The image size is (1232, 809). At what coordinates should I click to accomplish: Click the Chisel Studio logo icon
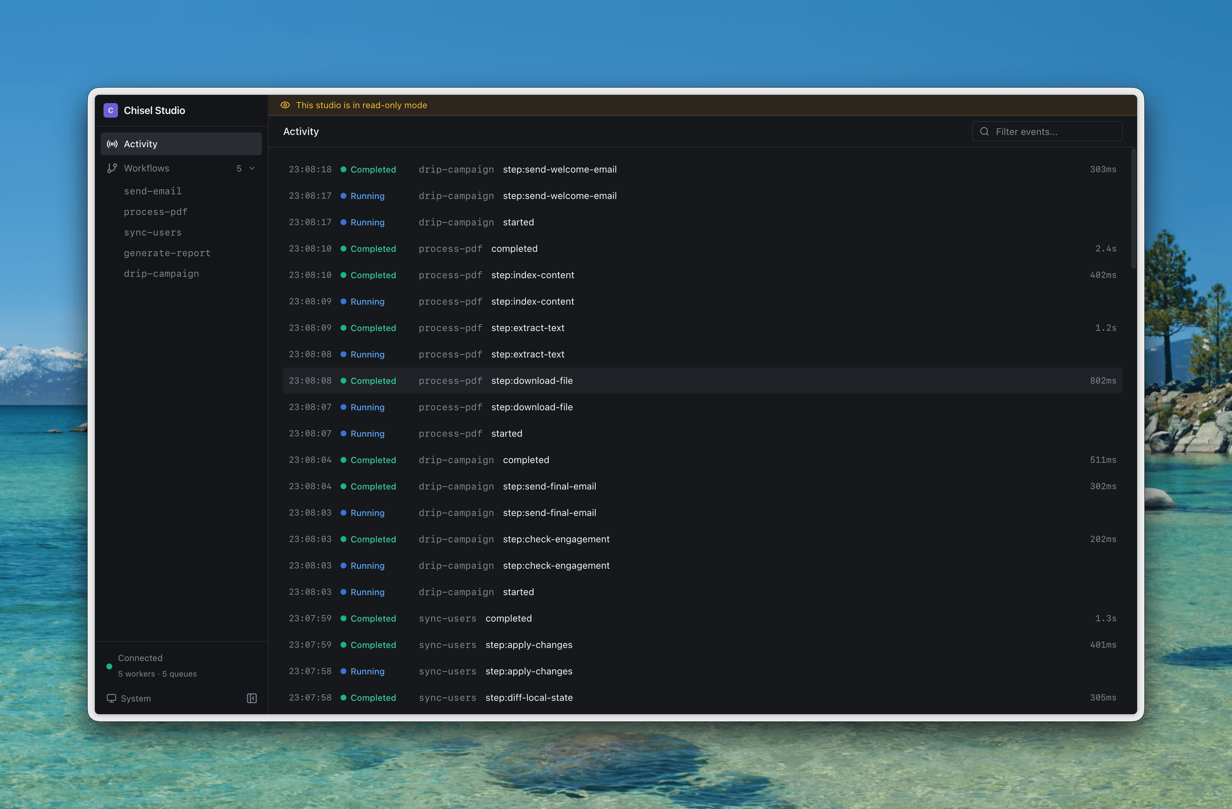click(110, 110)
